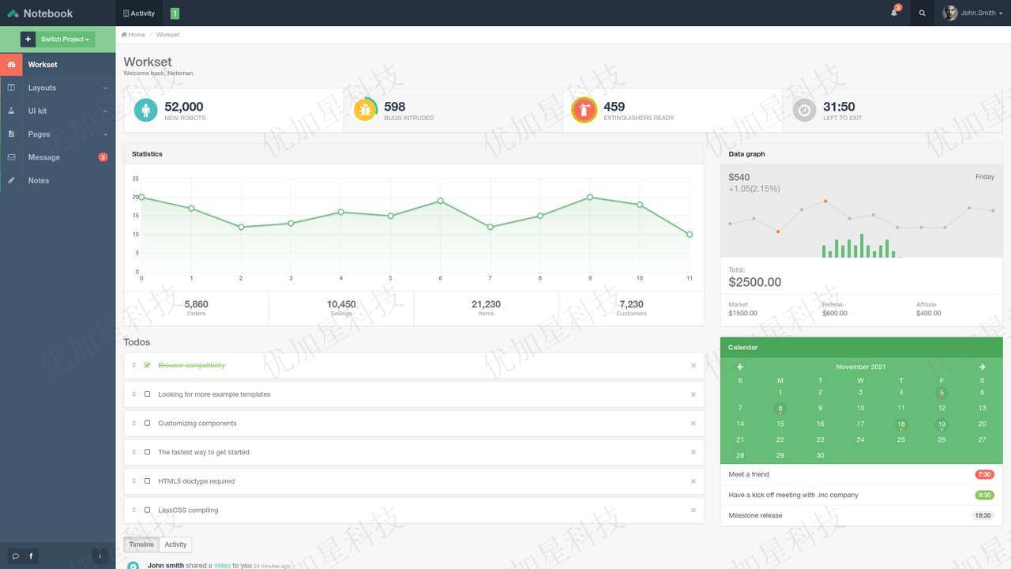The height and width of the screenshot is (569, 1011).
Task: Click the notification bell icon
Action: (894, 13)
